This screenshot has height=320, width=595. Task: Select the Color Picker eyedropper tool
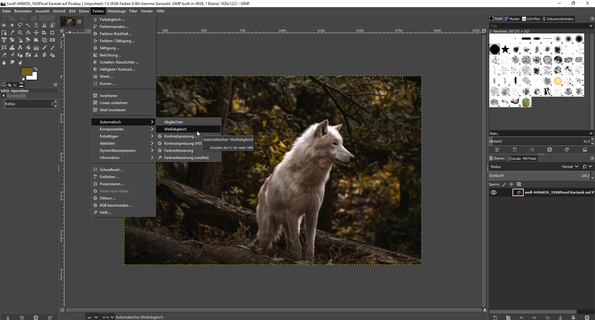coord(12,33)
